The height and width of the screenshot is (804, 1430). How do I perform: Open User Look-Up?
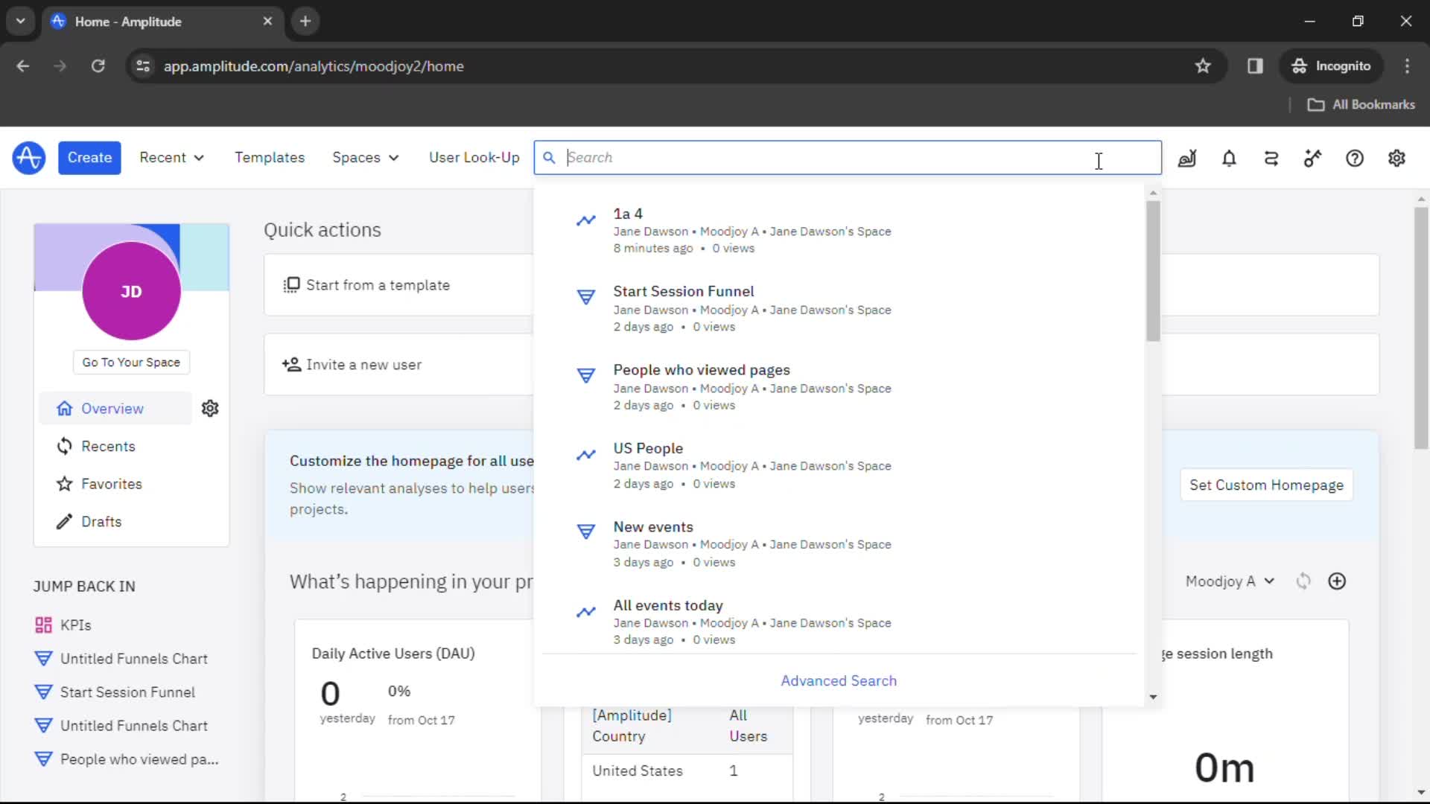click(x=474, y=158)
